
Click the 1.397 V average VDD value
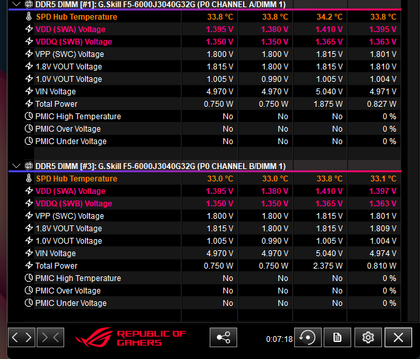[x=383, y=191]
